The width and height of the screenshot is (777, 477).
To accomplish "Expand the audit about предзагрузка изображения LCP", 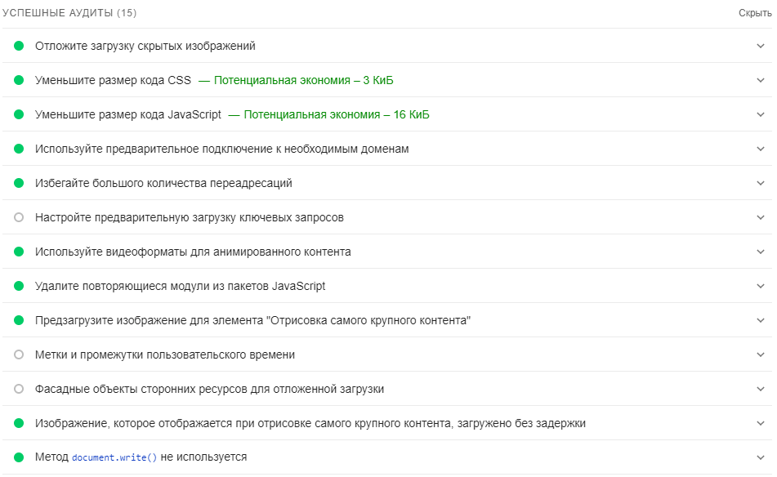I will pyautogui.click(x=762, y=320).
